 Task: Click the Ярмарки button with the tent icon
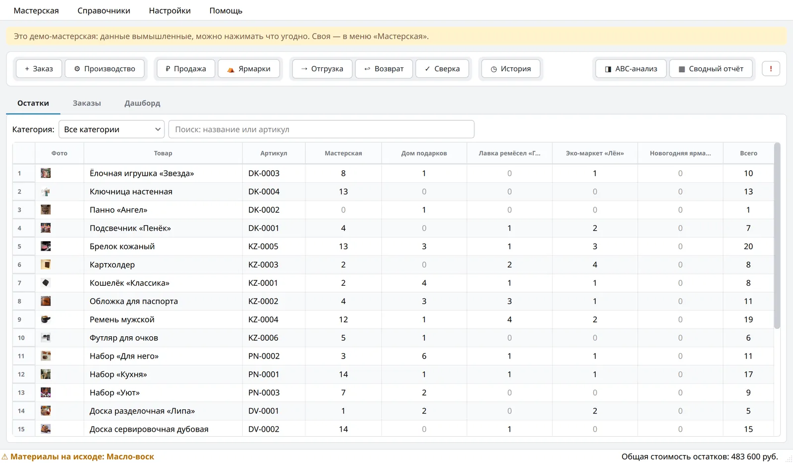coord(249,69)
